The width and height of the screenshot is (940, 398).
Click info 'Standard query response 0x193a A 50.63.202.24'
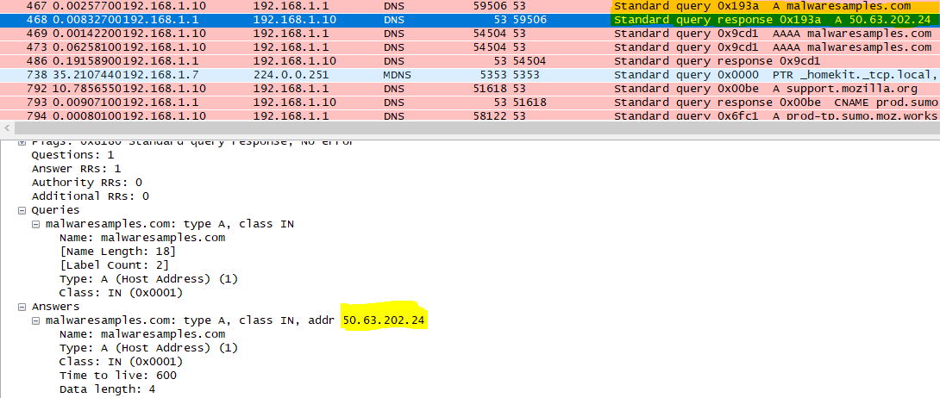pos(772,20)
